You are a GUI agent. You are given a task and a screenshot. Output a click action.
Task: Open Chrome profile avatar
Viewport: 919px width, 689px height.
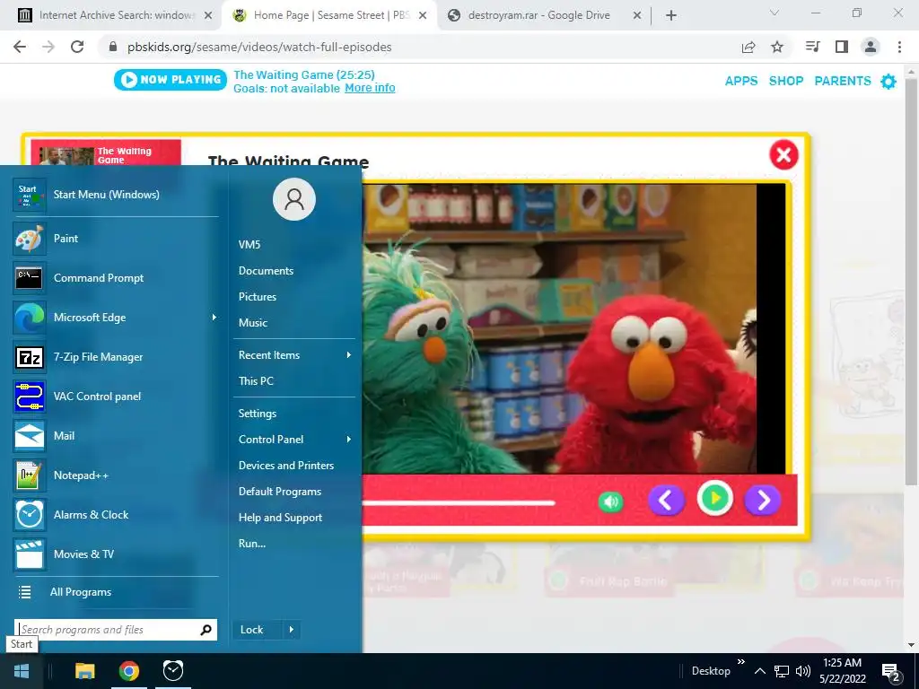click(x=871, y=47)
